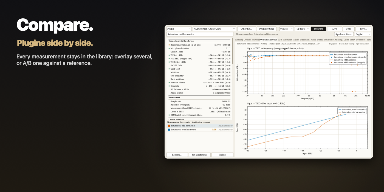384x192 pixels.
Task: Select the Saturation, odd harmonics measurement row
Action: click(x=199, y=126)
